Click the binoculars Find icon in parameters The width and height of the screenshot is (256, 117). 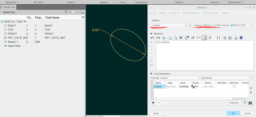pyautogui.click(x=250, y=103)
